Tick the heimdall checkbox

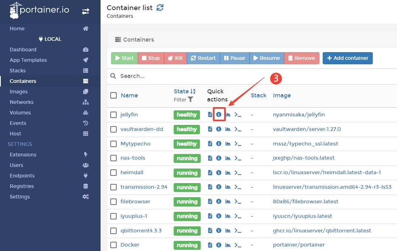(113, 173)
